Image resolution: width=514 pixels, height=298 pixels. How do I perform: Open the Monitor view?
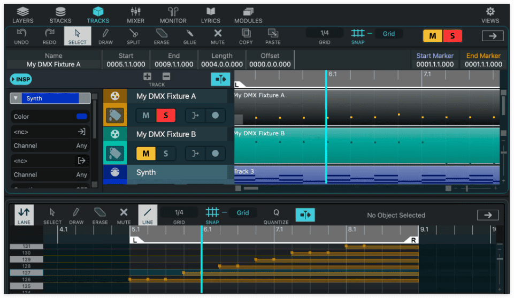[x=173, y=16]
